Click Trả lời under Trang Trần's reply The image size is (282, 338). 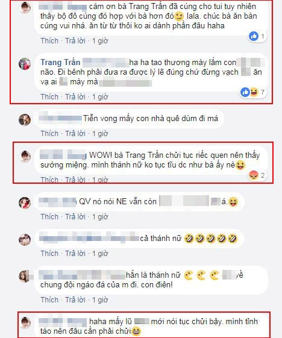(75, 97)
